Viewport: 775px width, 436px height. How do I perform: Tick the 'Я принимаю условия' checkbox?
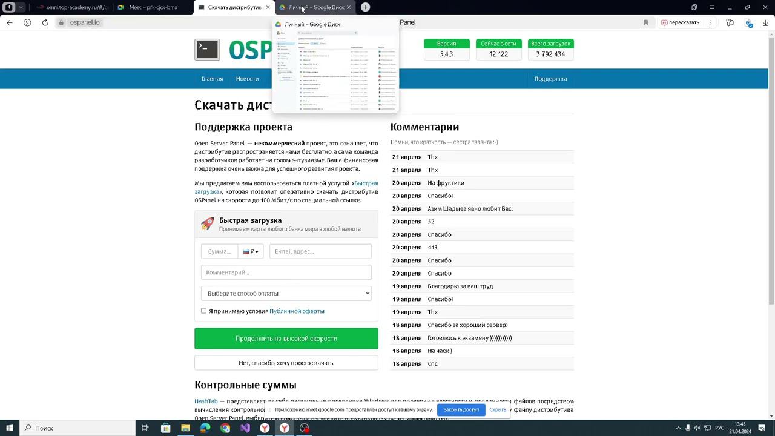[203, 311]
